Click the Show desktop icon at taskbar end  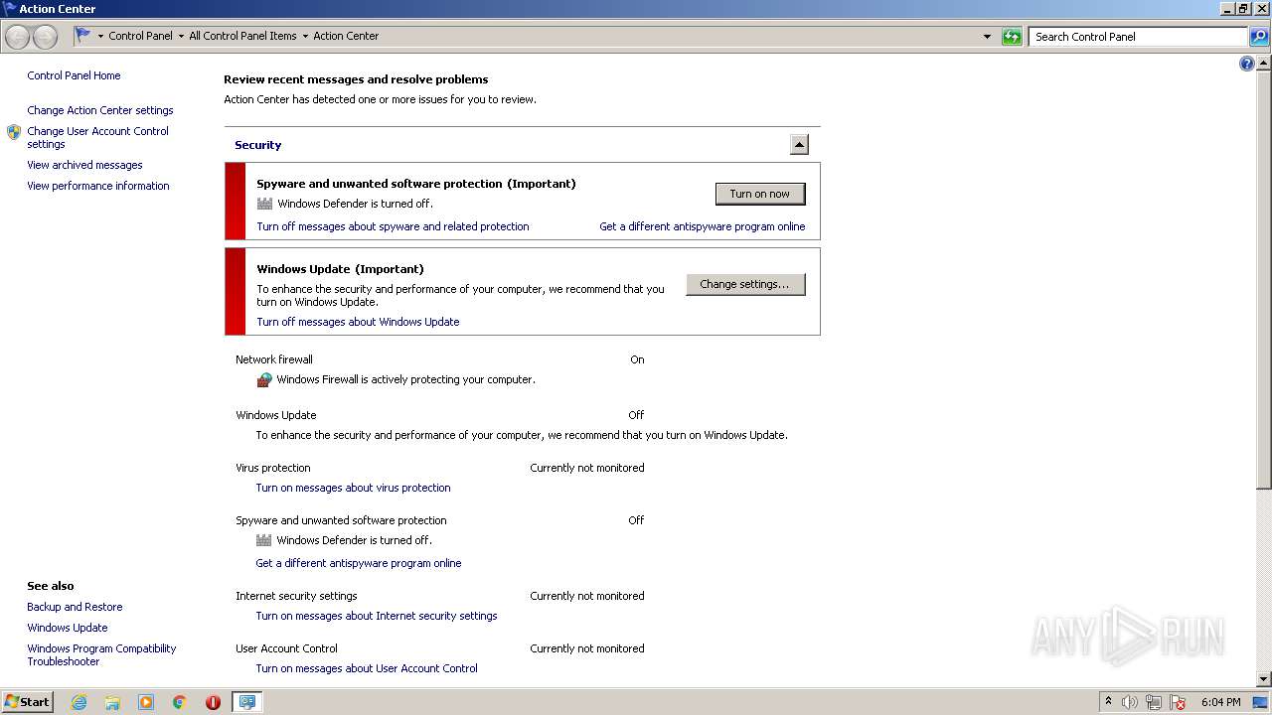click(x=1260, y=702)
